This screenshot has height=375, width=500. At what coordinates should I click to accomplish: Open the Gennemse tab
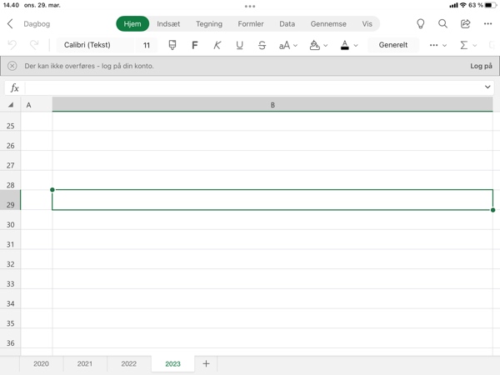[x=328, y=24]
